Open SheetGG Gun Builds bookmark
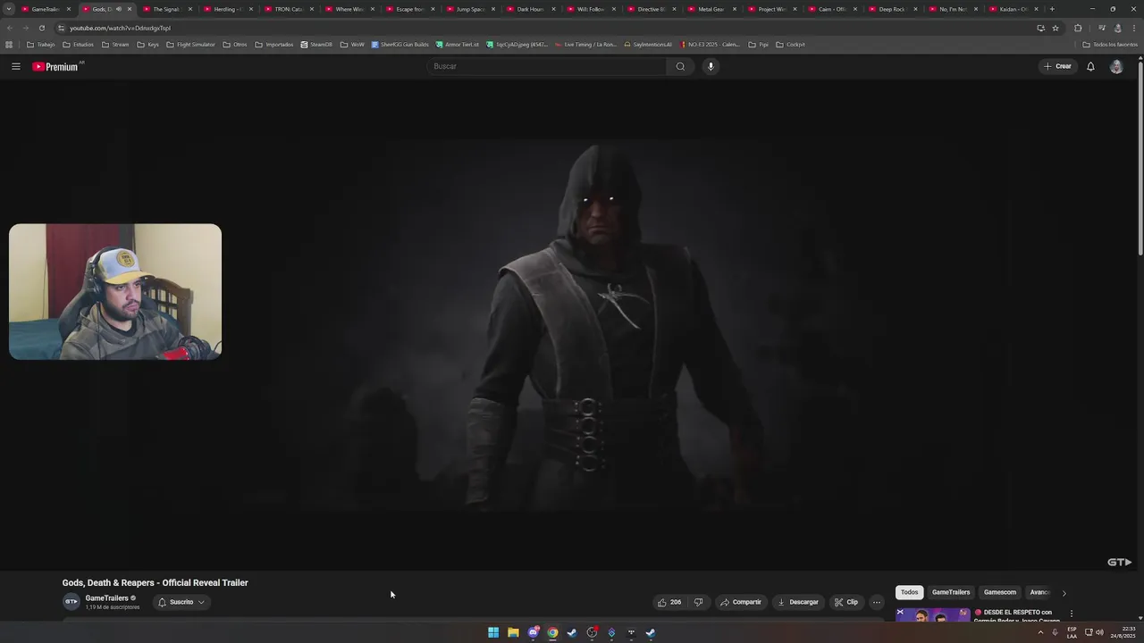Image resolution: width=1144 pixels, height=643 pixels. click(x=400, y=44)
